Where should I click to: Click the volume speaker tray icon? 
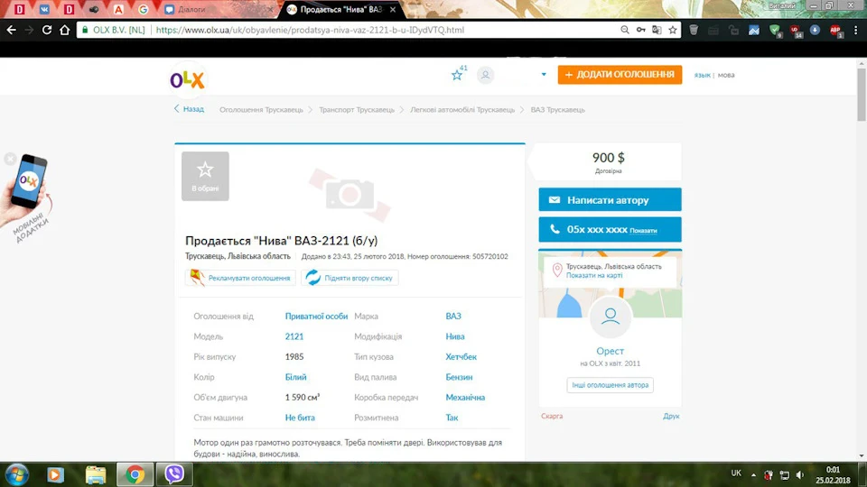coord(800,475)
